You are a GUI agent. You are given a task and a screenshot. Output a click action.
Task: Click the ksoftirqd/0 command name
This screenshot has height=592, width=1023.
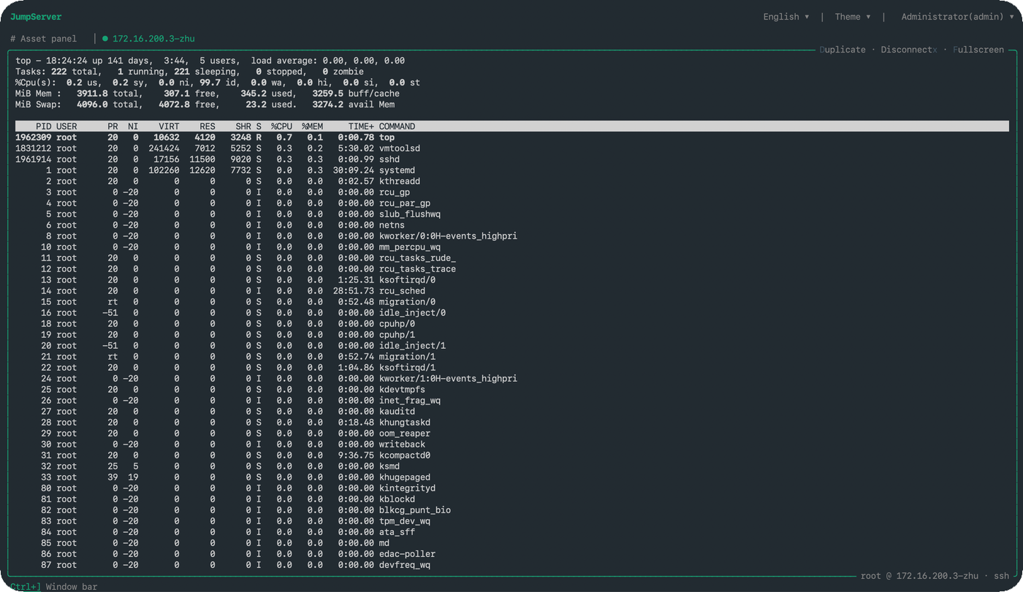click(407, 280)
